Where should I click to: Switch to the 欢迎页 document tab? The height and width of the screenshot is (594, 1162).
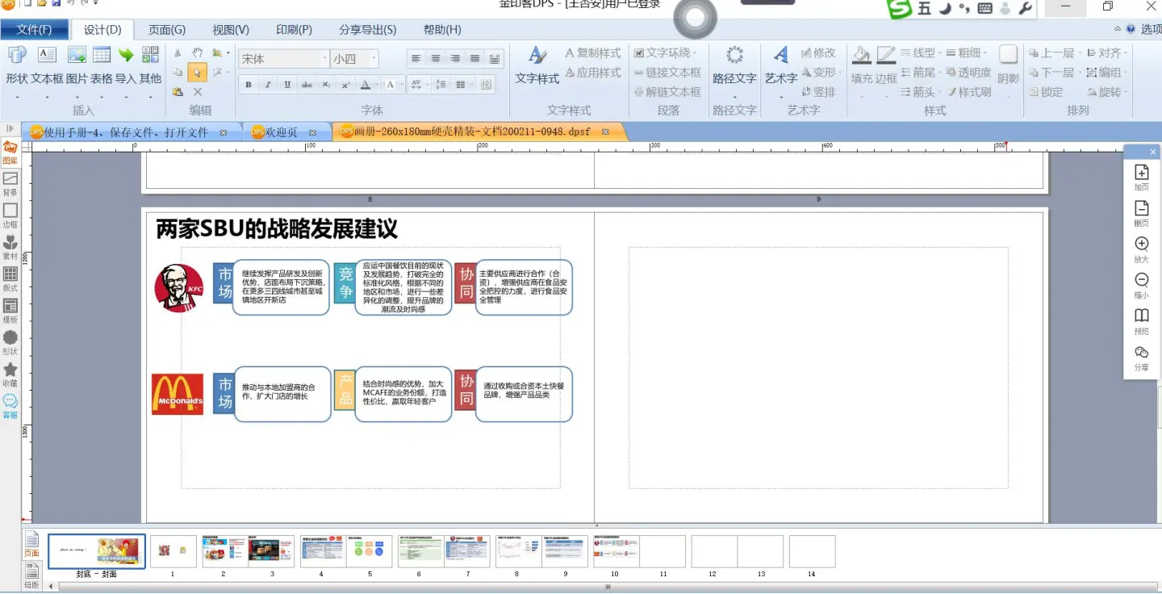tap(282, 132)
